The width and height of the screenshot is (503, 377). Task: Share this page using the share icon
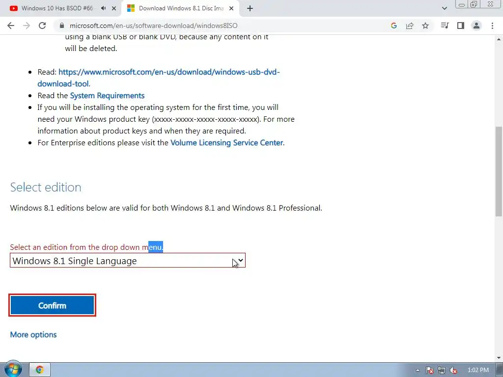410,26
